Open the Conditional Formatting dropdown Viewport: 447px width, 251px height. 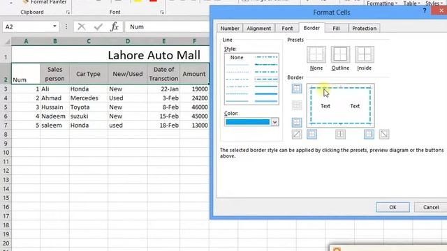point(382,3)
